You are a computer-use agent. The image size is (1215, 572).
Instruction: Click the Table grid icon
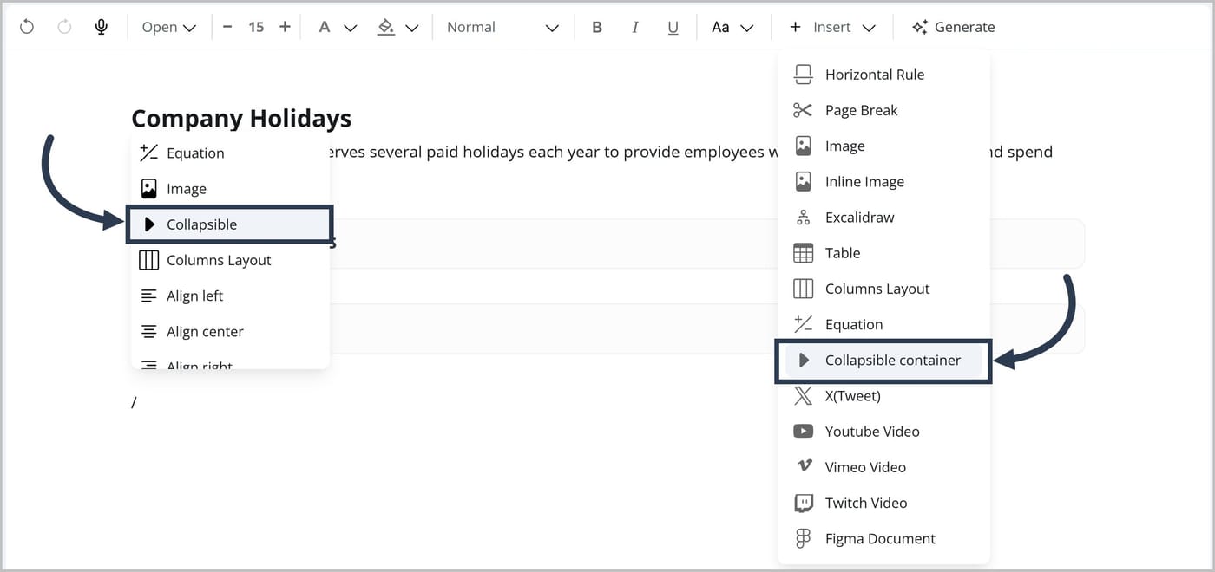pyautogui.click(x=804, y=253)
